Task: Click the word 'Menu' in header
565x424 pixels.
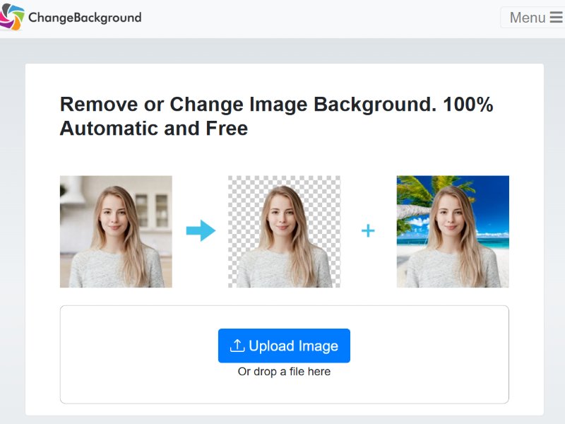Action: pyautogui.click(x=527, y=18)
